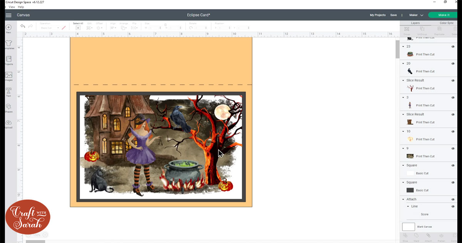Collapse the Attach group
462x243 pixels.
[x=403, y=199]
